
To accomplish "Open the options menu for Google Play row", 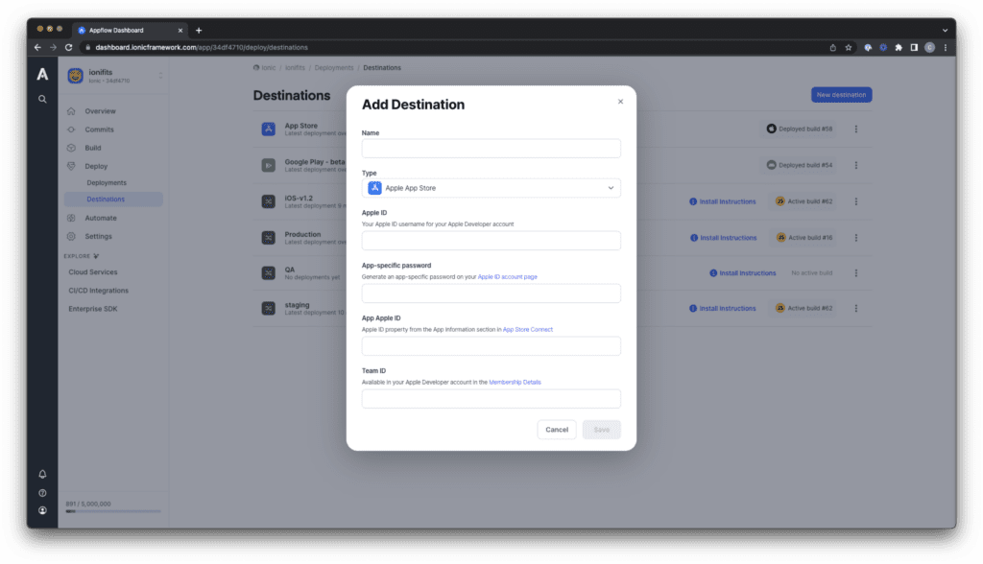I will click(855, 165).
